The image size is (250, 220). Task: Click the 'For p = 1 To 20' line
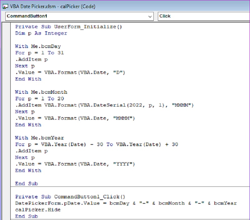[39, 99]
